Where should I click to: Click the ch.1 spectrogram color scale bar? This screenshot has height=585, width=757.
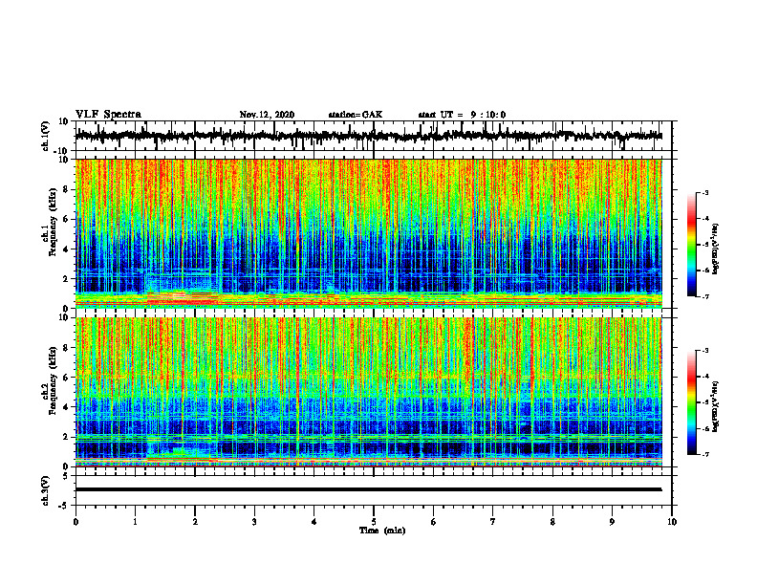point(691,245)
